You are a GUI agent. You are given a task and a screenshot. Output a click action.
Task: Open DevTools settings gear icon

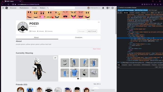(x=159, y=13)
